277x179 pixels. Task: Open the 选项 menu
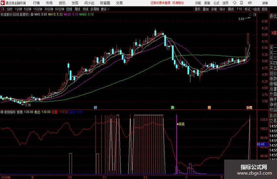tap(225, 3)
